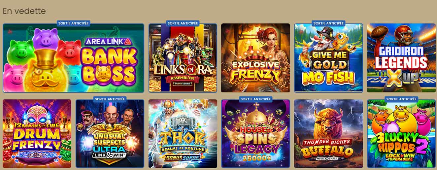This screenshot has width=437, height=170.
Task: Click the gold top-hat pig in Bank Boss
Action: (46, 74)
